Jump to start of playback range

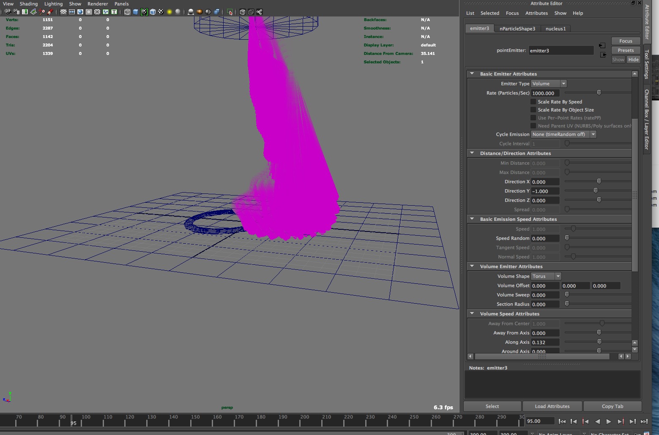point(562,421)
